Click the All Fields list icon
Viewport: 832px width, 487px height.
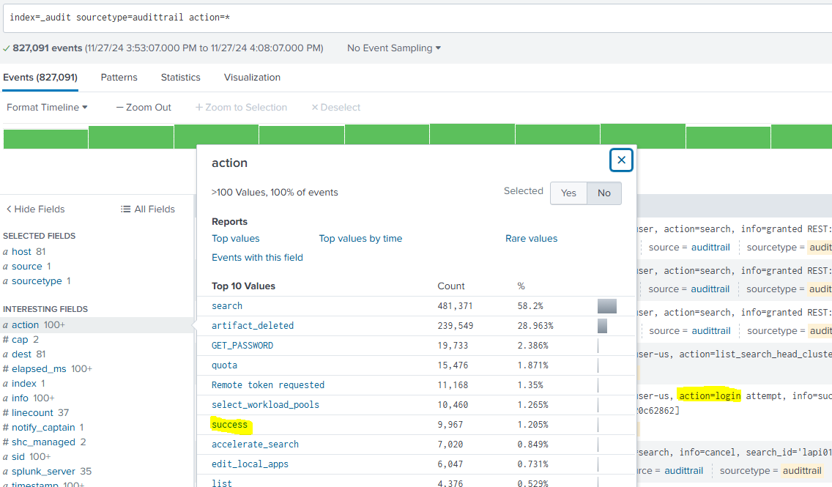tap(125, 209)
